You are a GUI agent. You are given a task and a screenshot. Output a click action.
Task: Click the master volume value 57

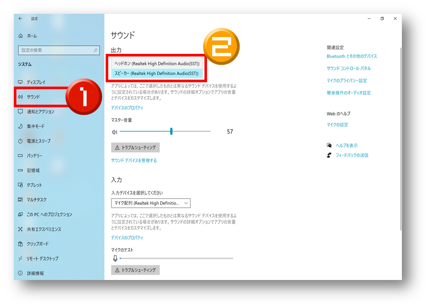pos(230,132)
